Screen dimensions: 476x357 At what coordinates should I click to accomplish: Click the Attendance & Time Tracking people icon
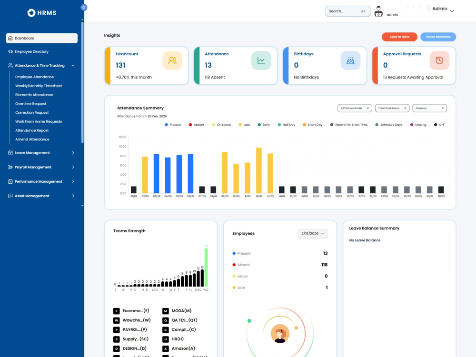click(10, 66)
